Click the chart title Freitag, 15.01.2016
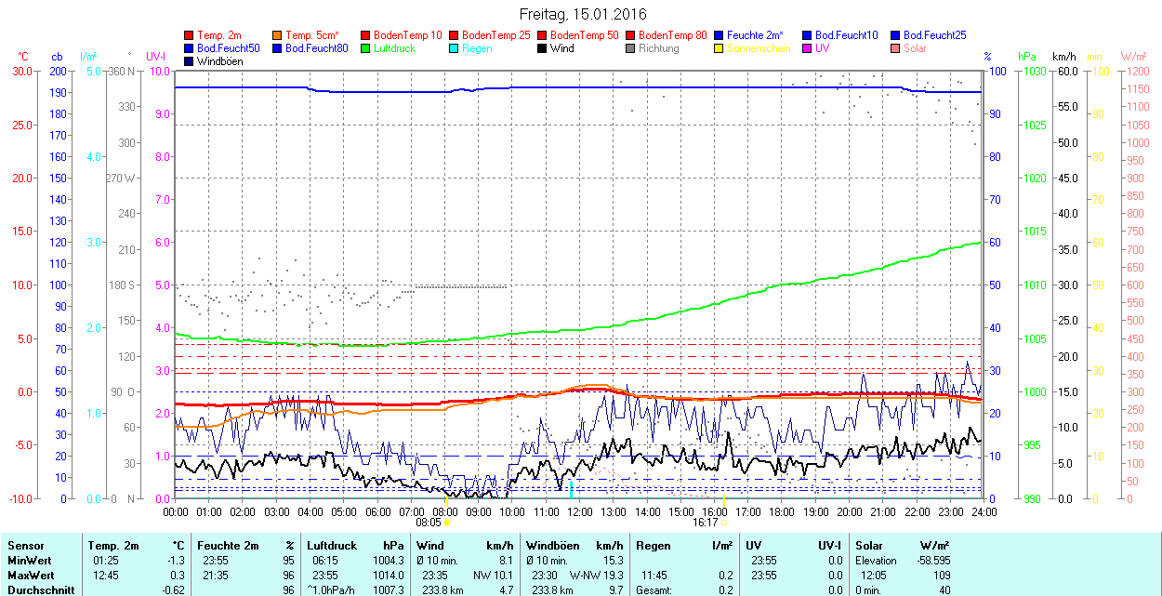 pyautogui.click(x=582, y=14)
